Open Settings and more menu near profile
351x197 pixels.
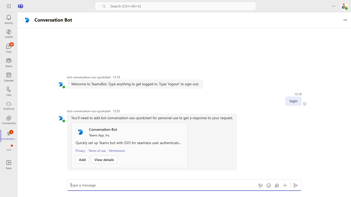pos(334,6)
